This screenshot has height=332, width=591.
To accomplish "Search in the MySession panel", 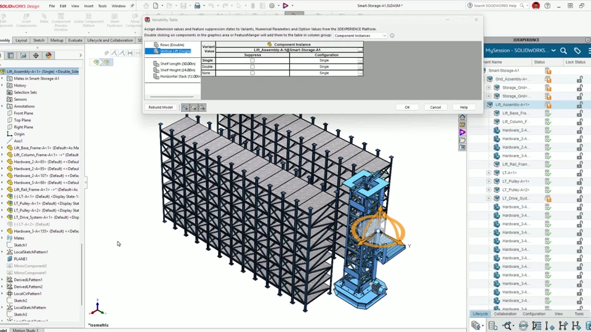I will [x=563, y=50].
